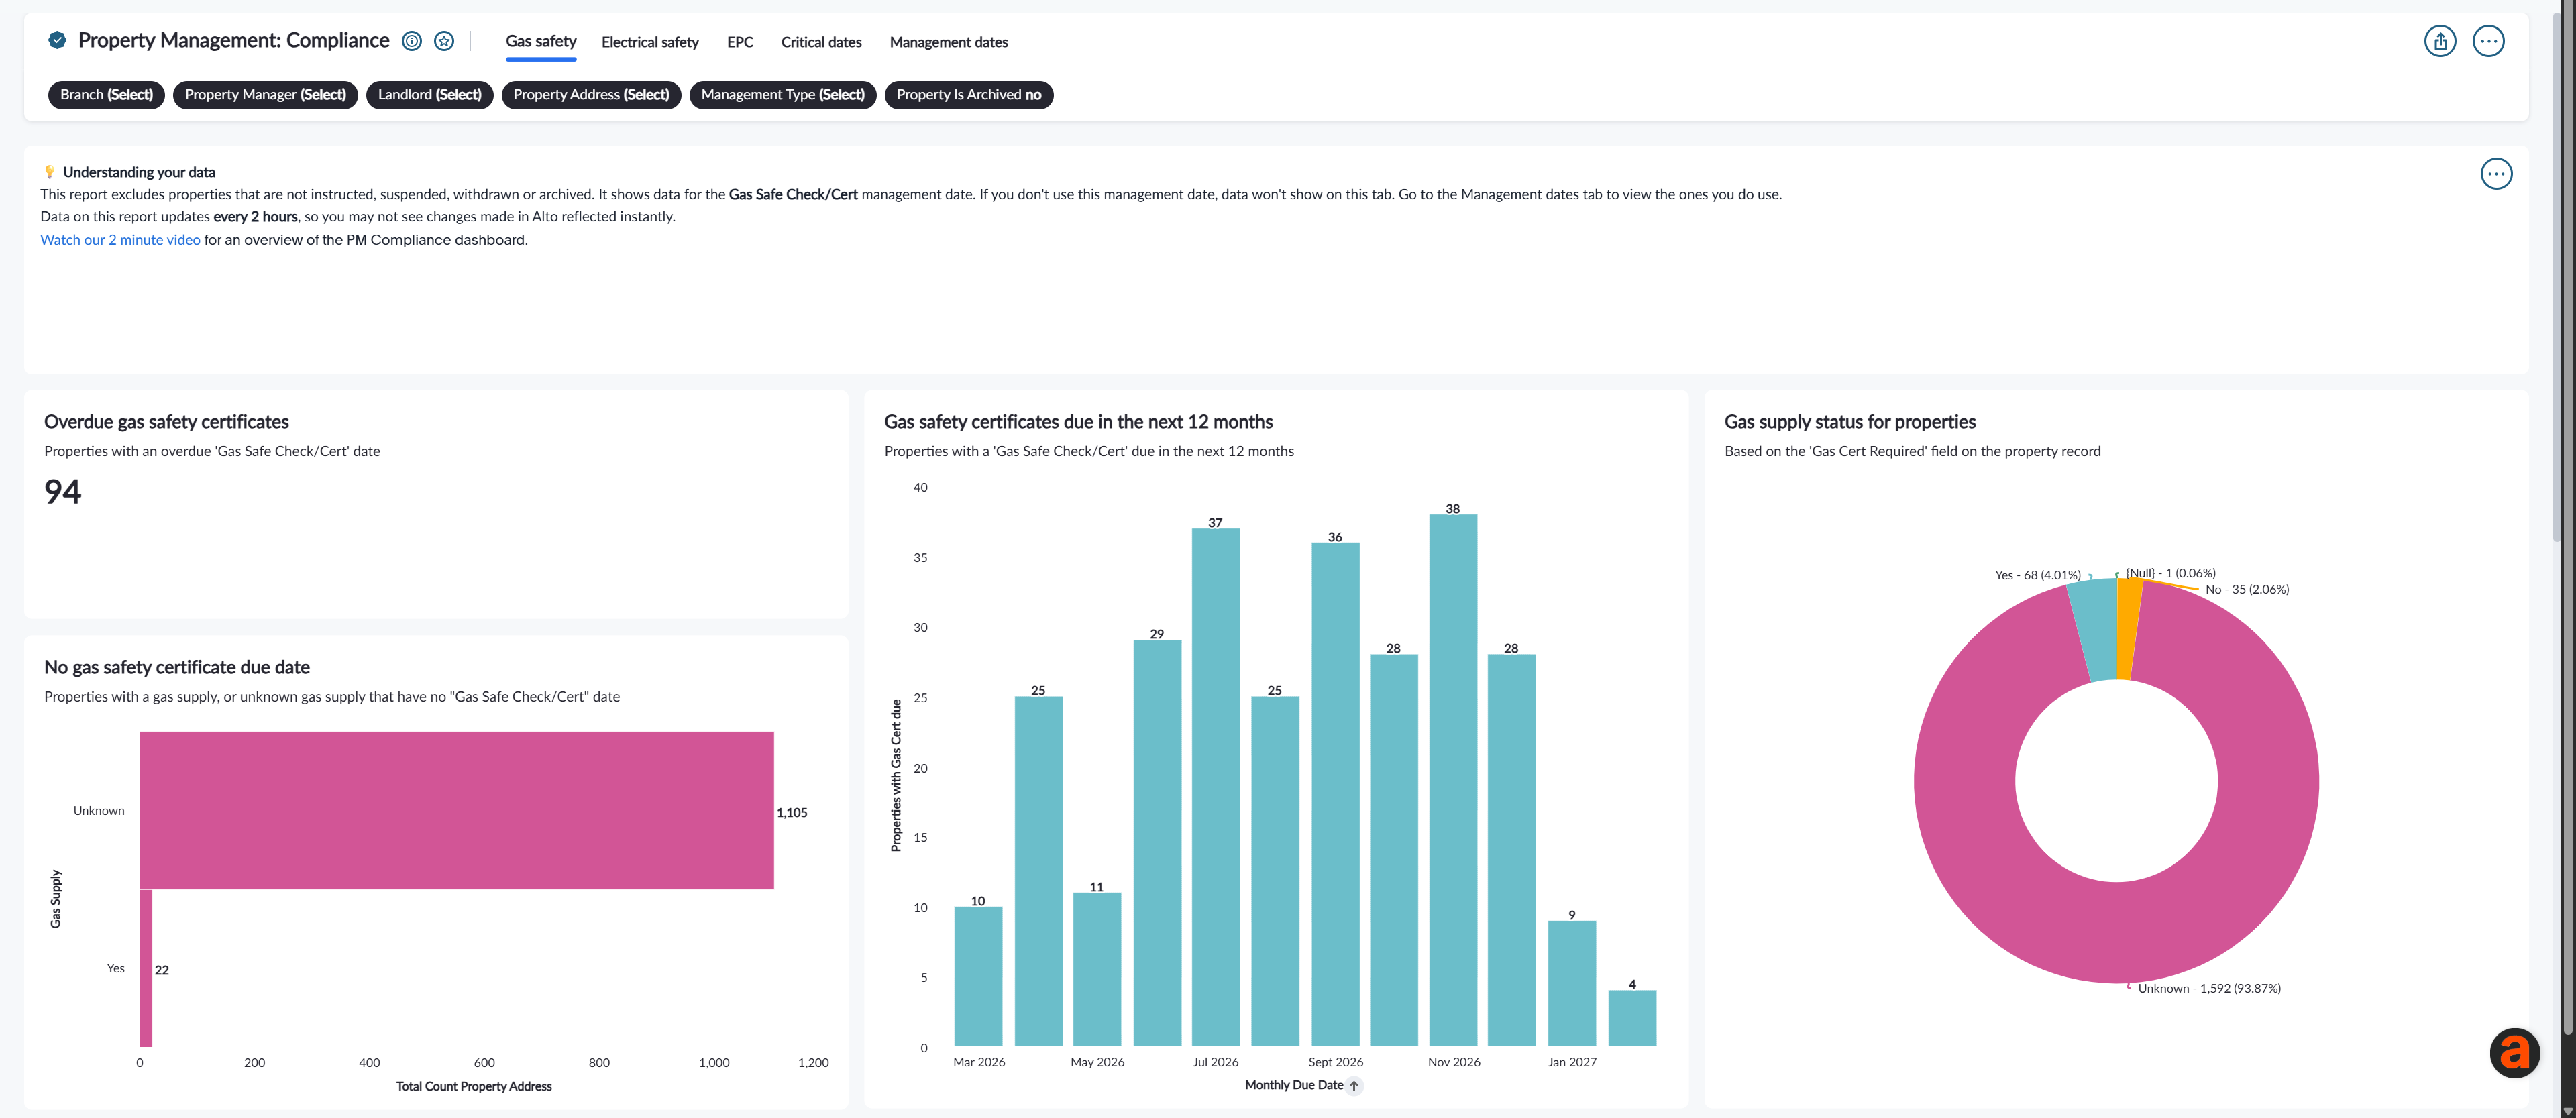Click the Unknown - 1,592 (93.87%) label

point(2209,988)
